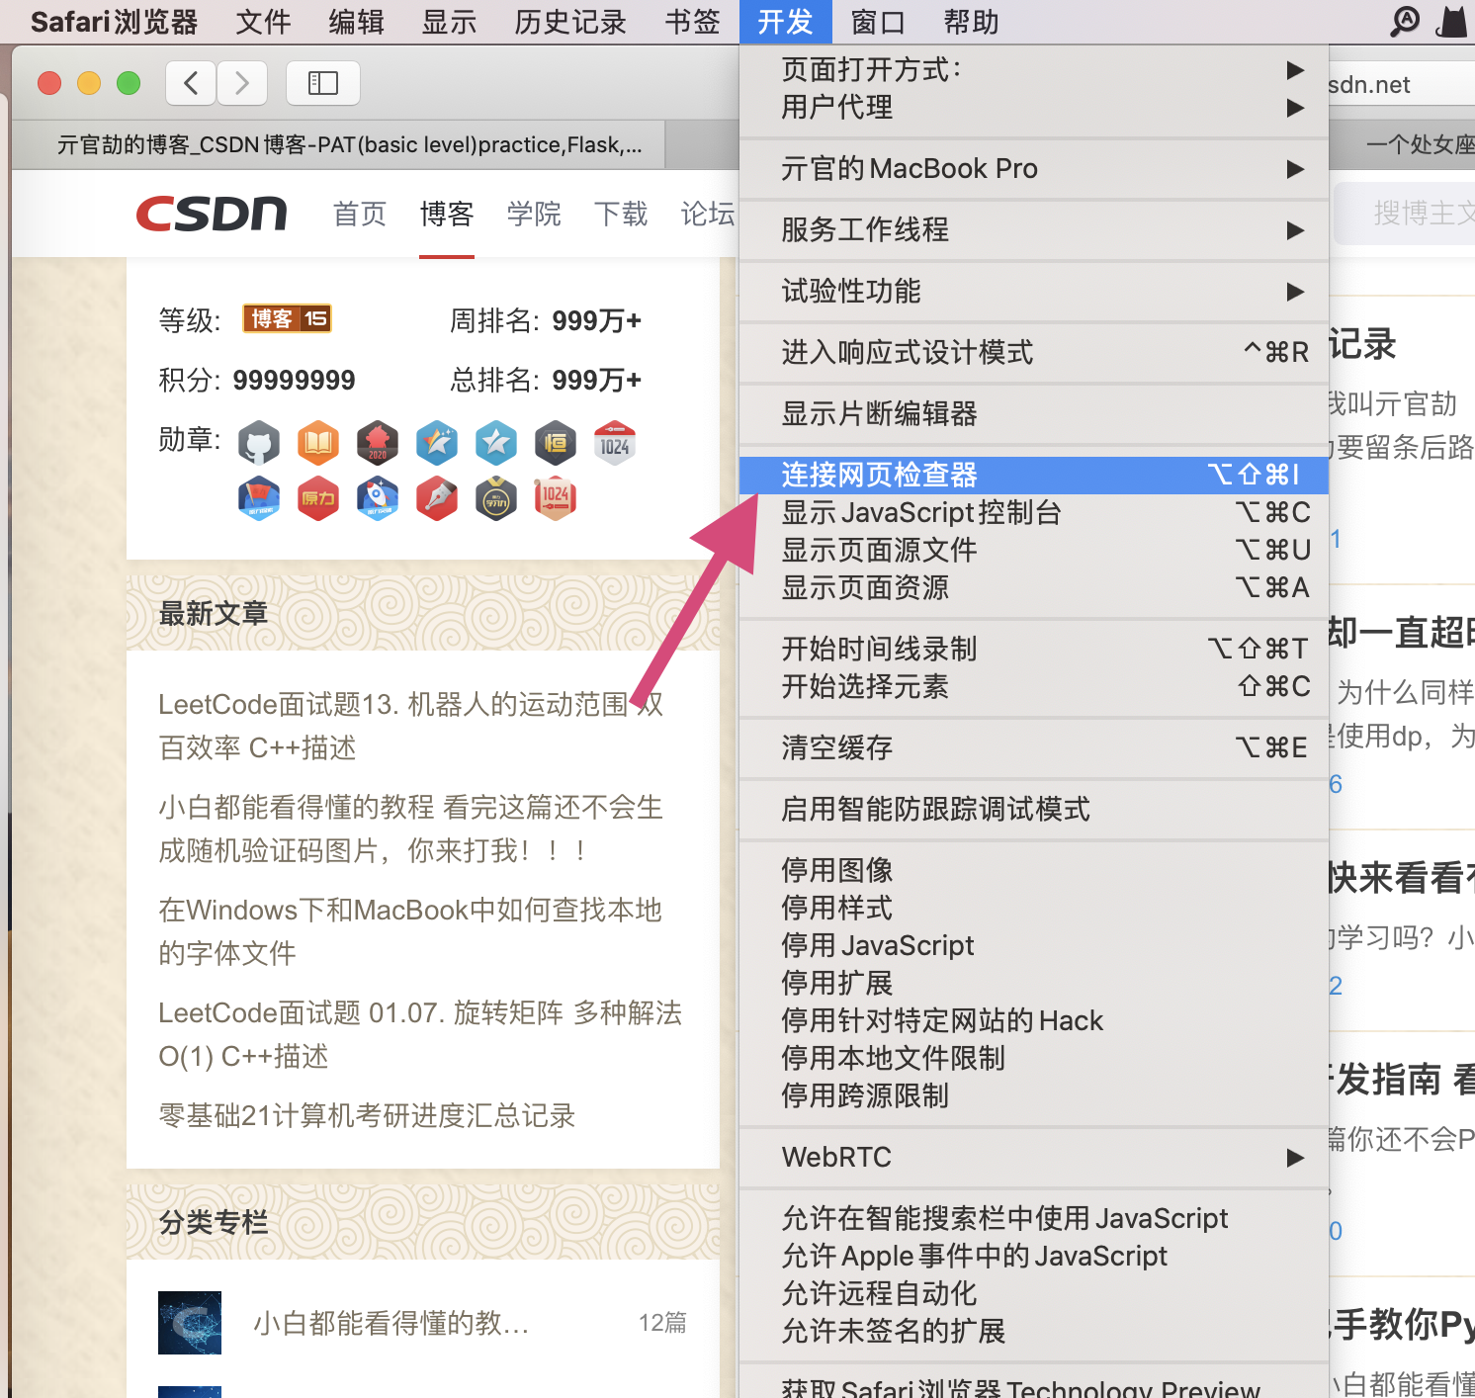Click the Safari forward navigation arrow
Viewport: 1475px width, 1398px height.
[x=242, y=83]
